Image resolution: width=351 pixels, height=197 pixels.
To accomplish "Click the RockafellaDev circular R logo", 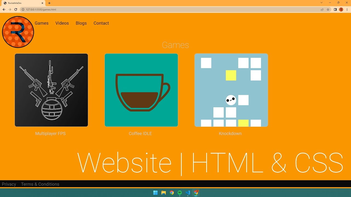I will point(18,32).
